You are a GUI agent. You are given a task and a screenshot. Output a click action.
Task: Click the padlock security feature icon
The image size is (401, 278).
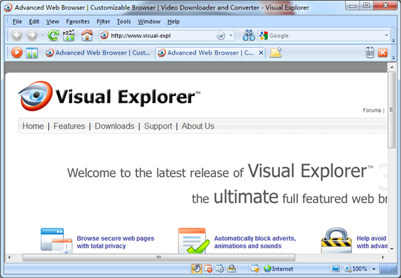coord(336,240)
